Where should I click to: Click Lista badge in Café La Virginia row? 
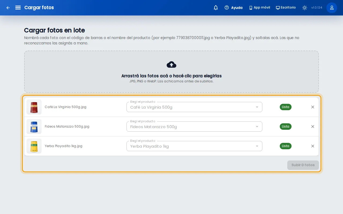[x=286, y=107]
